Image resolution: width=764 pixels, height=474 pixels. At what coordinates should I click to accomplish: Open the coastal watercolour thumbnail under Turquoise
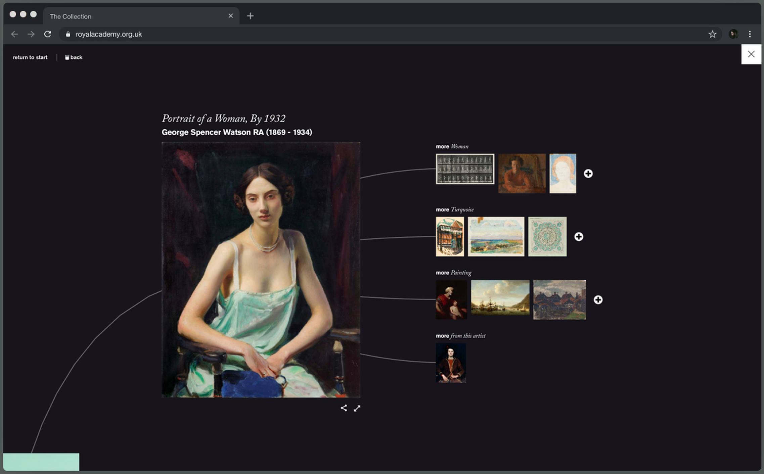496,237
